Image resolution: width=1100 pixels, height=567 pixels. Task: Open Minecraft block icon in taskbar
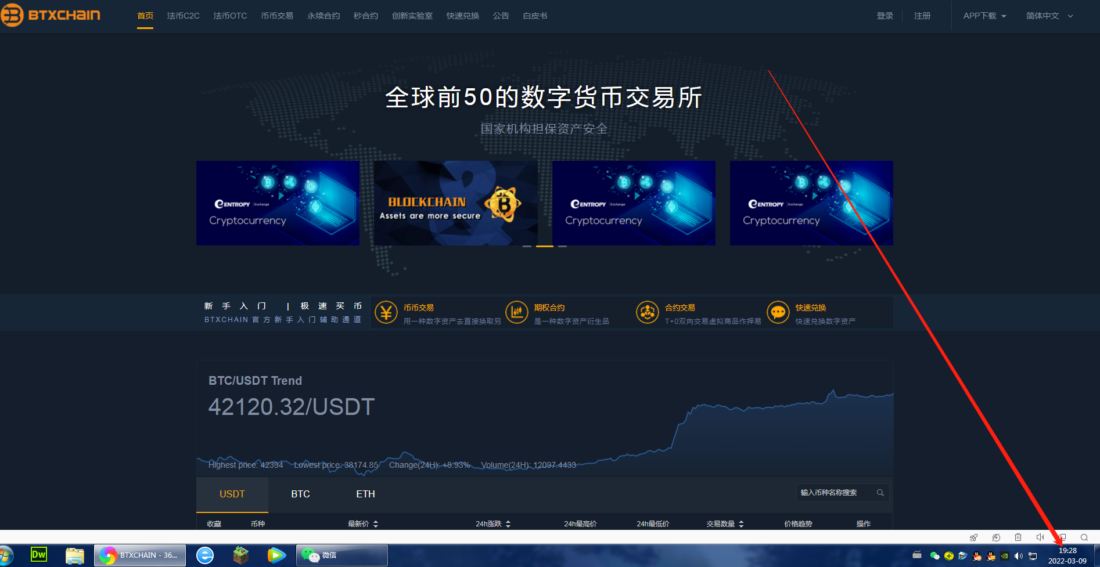[241, 555]
